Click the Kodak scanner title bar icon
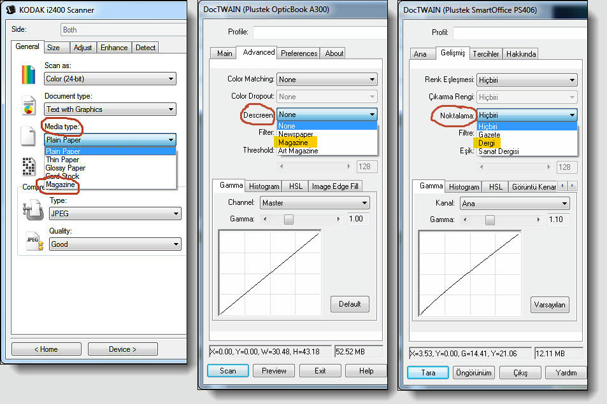The image size is (607, 404). point(11,11)
